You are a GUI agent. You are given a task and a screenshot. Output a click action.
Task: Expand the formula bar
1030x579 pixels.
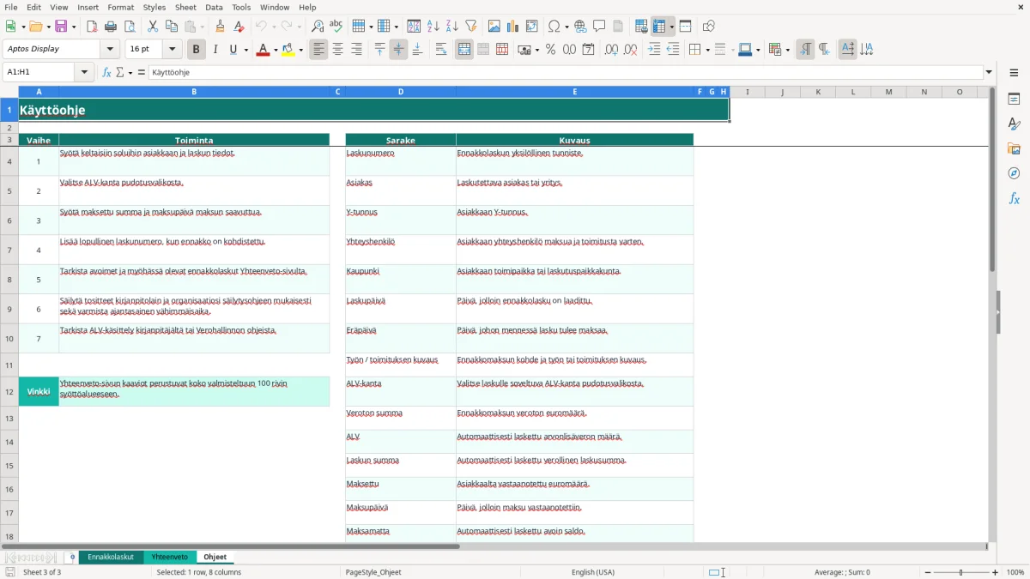(x=989, y=72)
